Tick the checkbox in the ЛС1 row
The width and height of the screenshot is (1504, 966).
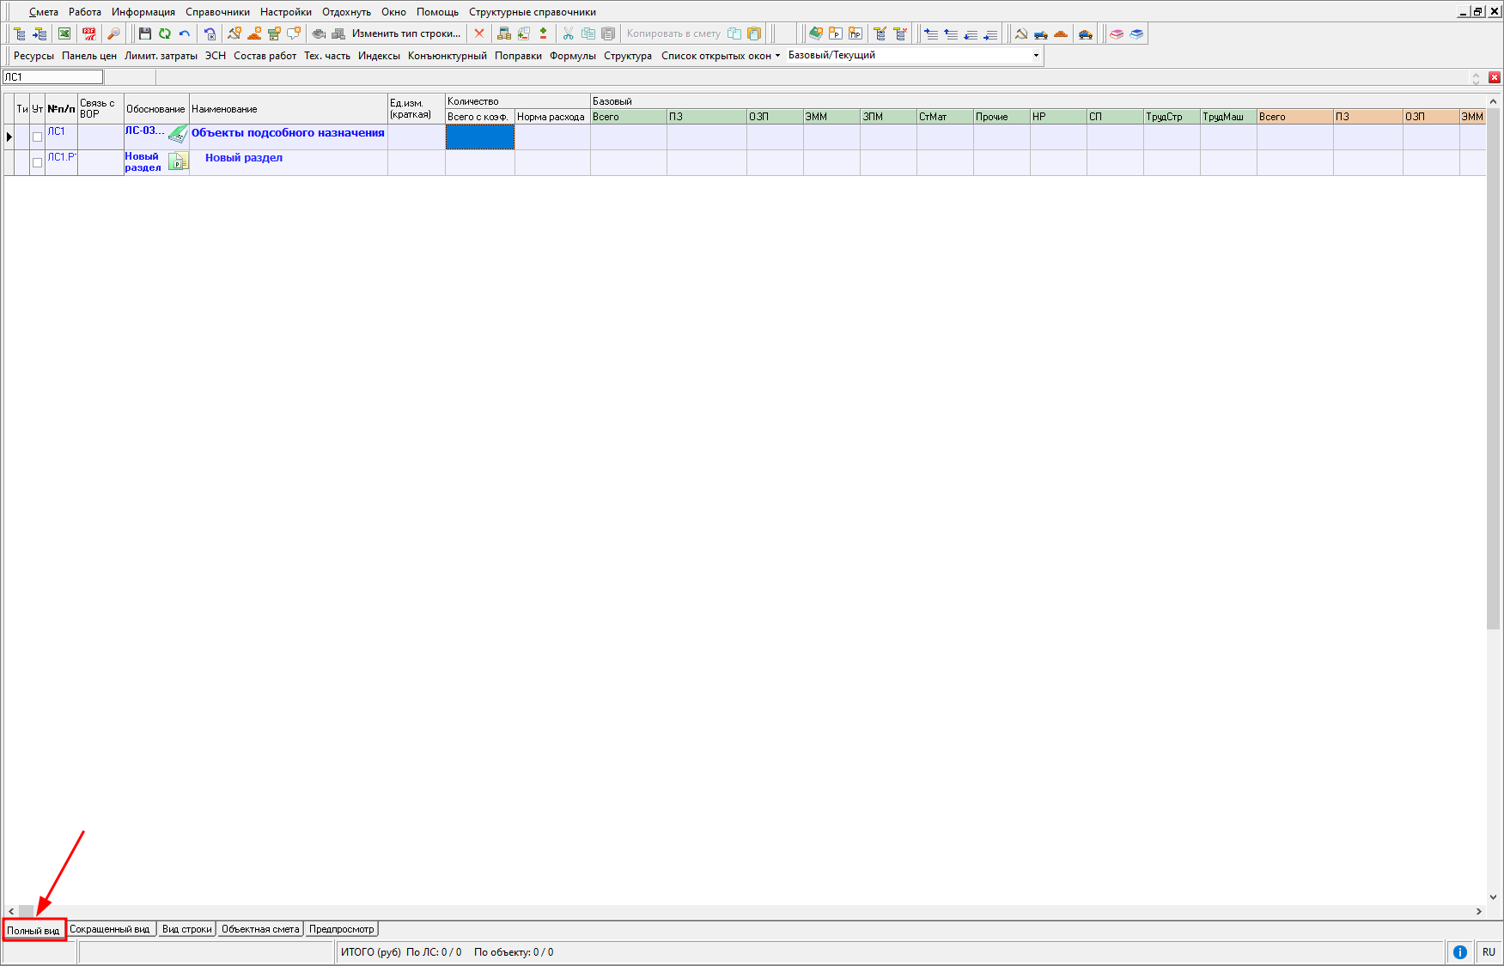coord(37,137)
